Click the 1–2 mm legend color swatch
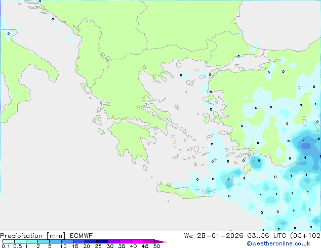This screenshot has width=321, height=248. click(x=32, y=241)
